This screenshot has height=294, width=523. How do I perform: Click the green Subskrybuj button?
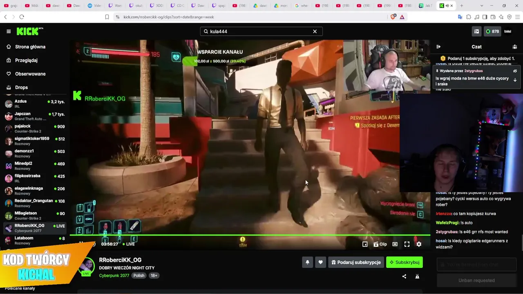point(405,263)
